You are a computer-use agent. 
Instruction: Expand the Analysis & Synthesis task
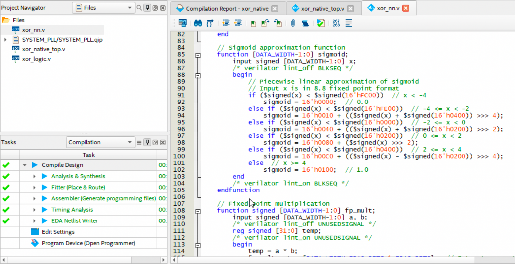point(34,176)
